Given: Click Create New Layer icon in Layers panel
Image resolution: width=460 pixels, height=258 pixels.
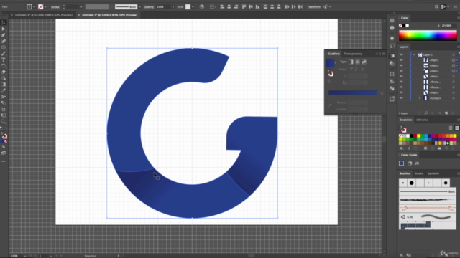Looking at the screenshot, I should [x=446, y=113].
